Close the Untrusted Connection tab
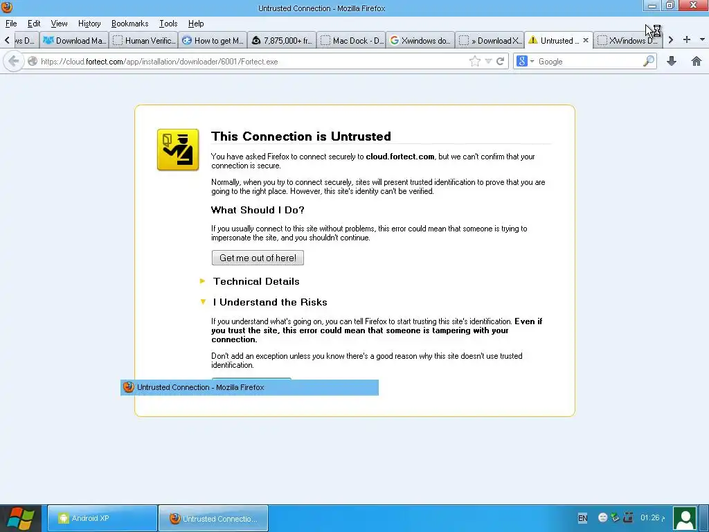The height and width of the screenshot is (532, 709). tap(586, 40)
